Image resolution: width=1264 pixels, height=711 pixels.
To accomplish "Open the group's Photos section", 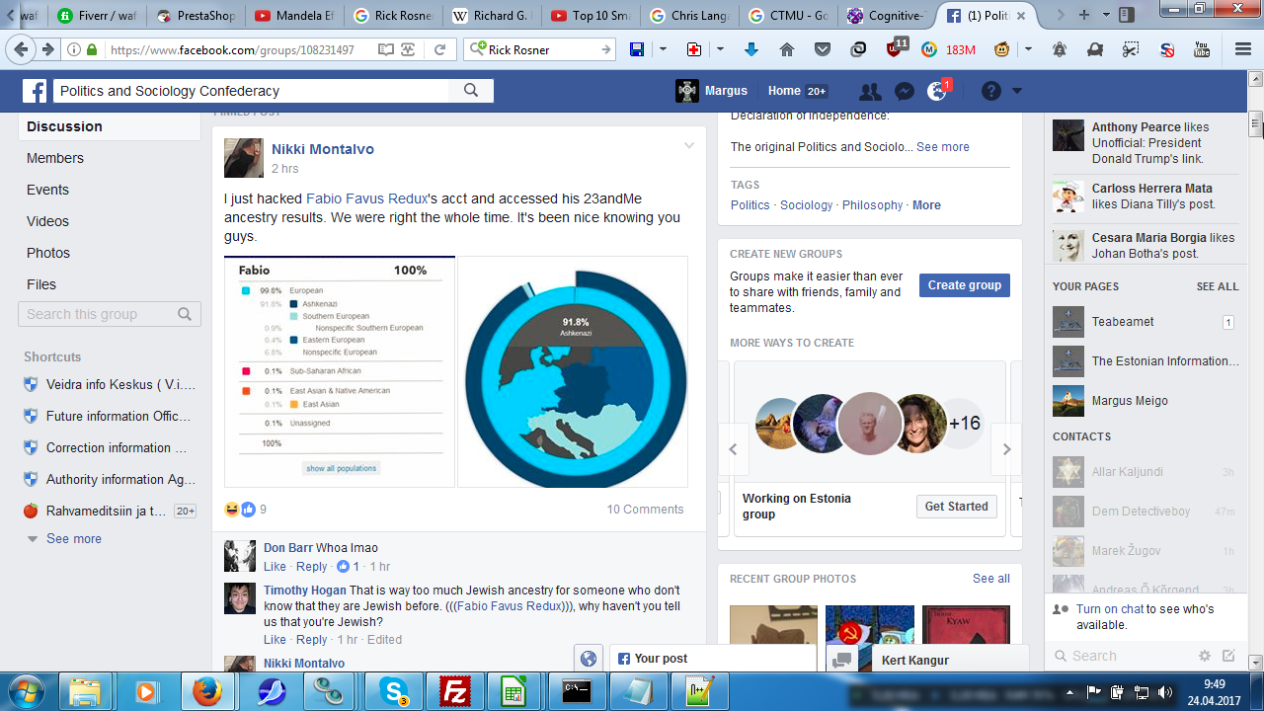I will pyautogui.click(x=48, y=253).
